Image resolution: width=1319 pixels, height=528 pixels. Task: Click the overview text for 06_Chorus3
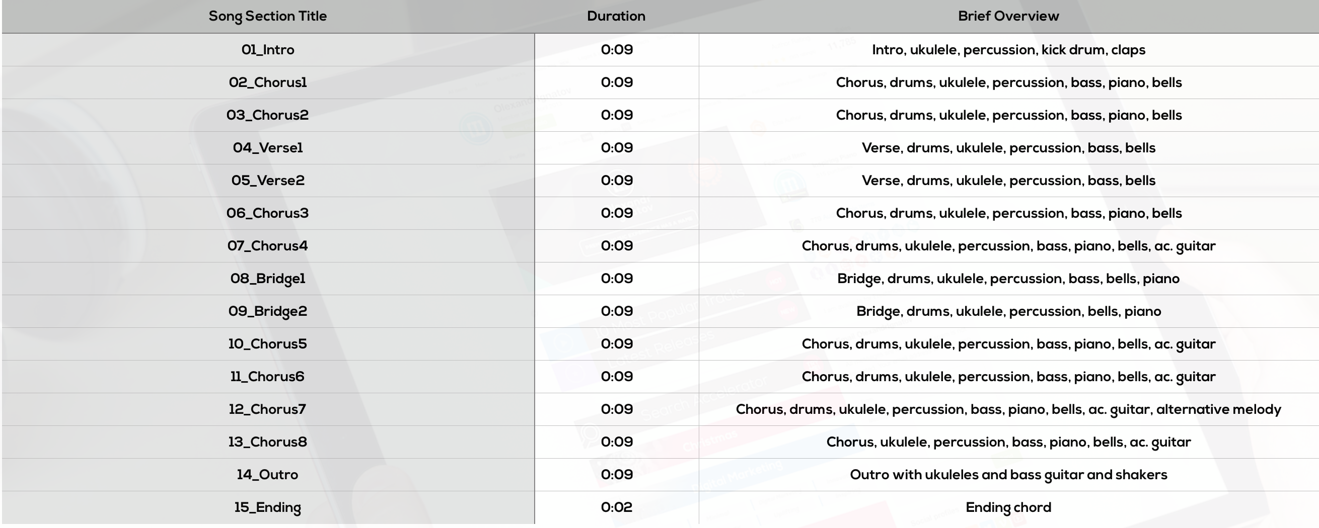tap(1009, 214)
